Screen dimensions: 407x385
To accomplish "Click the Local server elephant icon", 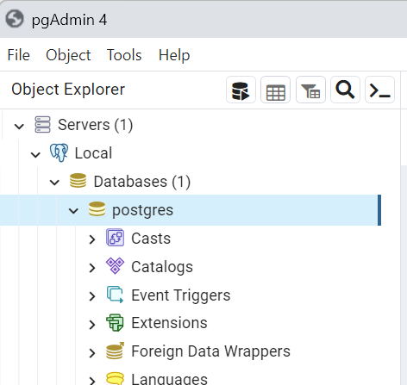I will click(x=59, y=152).
